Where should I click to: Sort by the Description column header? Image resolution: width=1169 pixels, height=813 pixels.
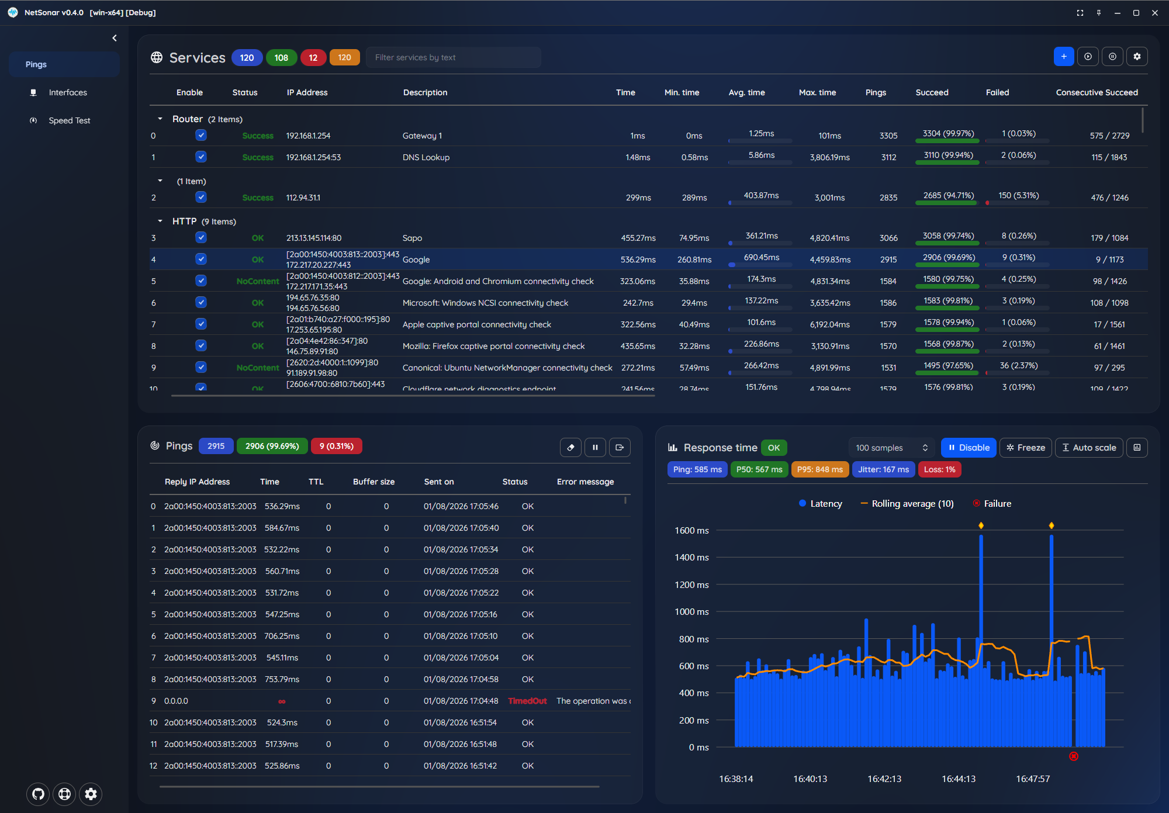point(425,92)
